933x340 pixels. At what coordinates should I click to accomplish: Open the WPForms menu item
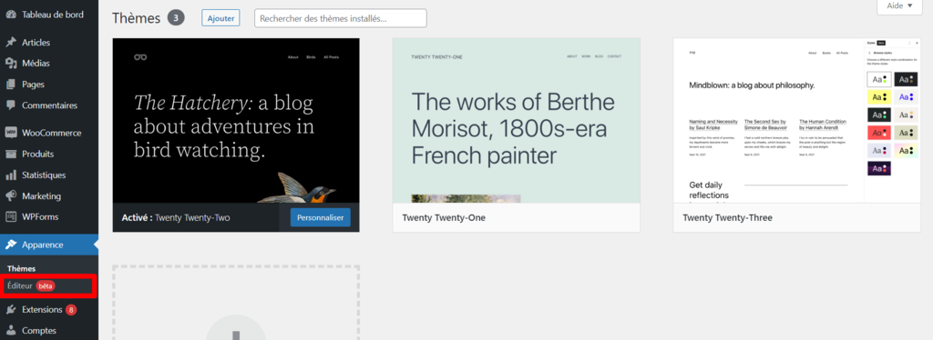point(49,217)
